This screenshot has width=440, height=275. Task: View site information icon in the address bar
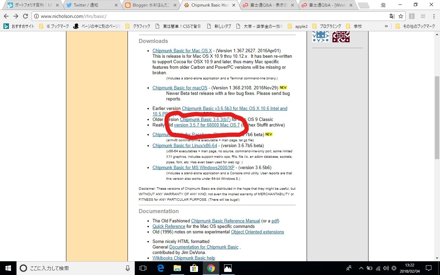pyautogui.click(x=37, y=16)
